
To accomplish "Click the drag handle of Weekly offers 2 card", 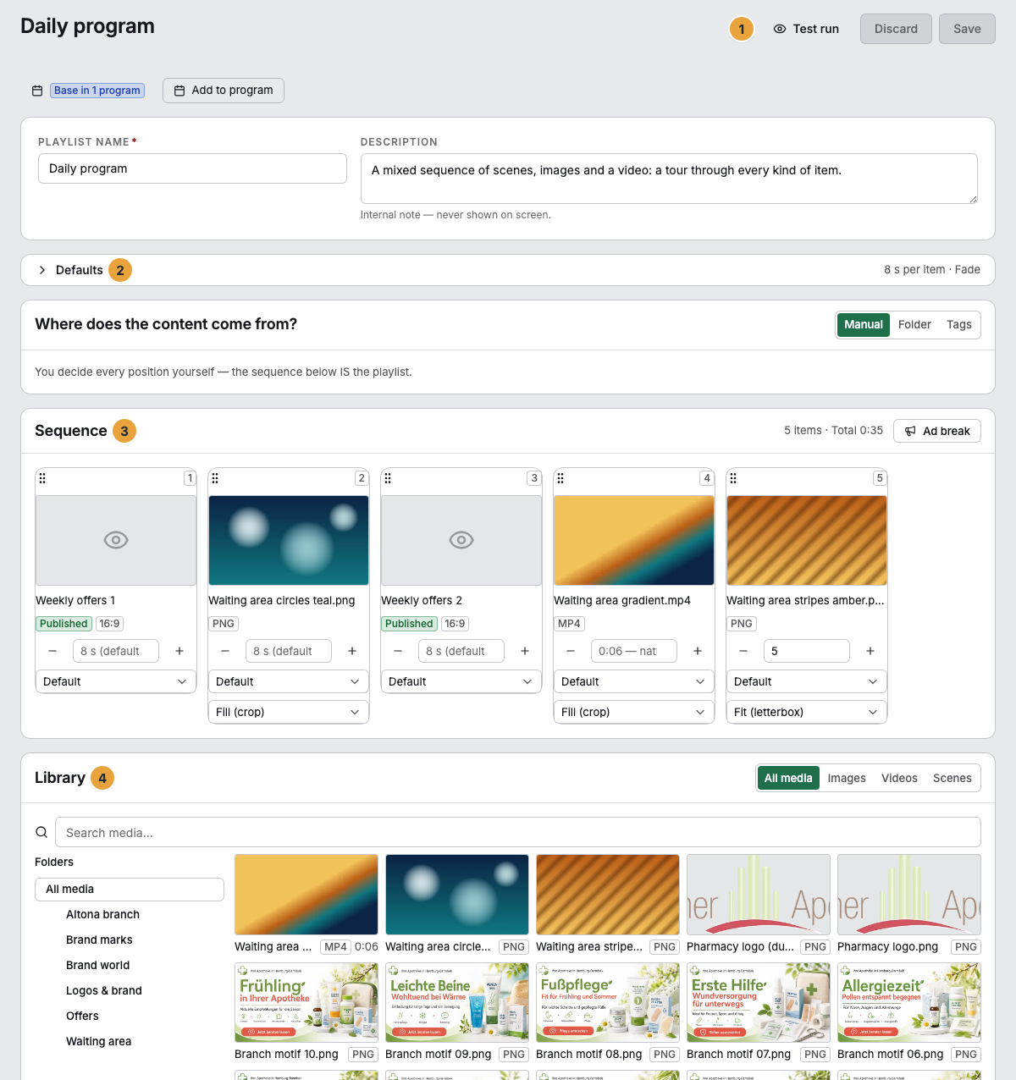I will pyautogui.click(x=388, y=478).
